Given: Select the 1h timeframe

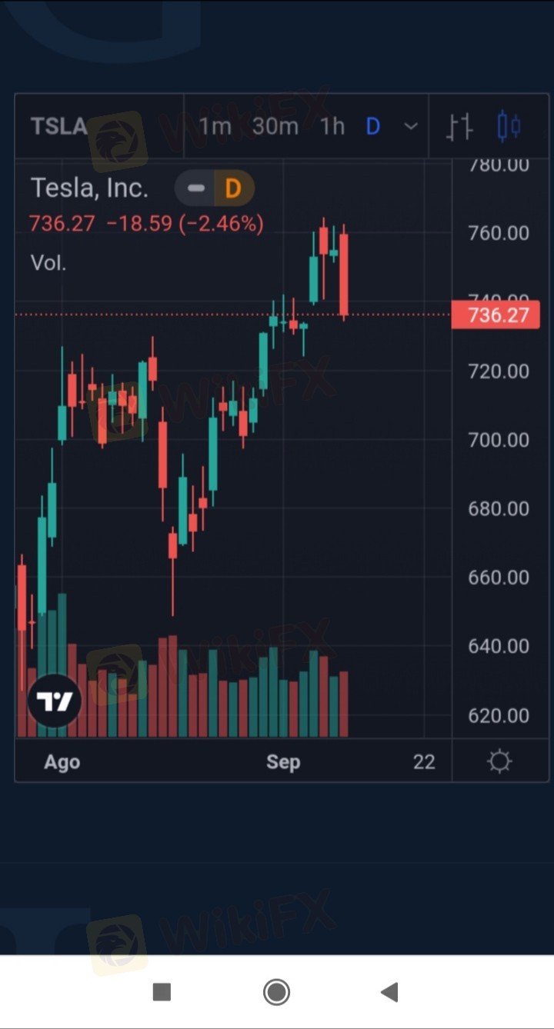Looking at the screenshot, I should (x=332, y=126).
